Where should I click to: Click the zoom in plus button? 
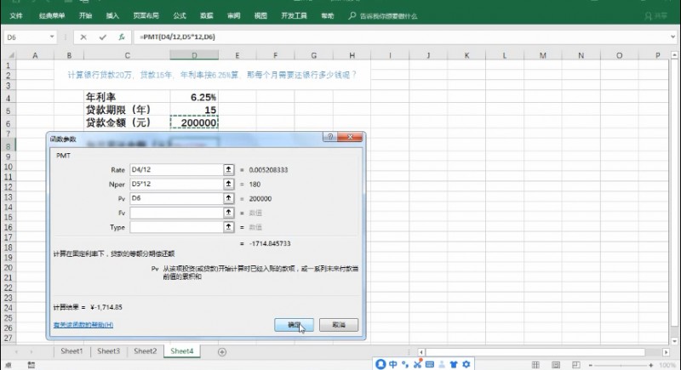click(x=650, y=365)
